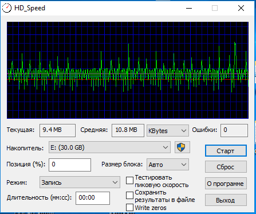256x214 pixels.
Task: Click the HD_Speed speedometer title icon
Action: point(7,8)
